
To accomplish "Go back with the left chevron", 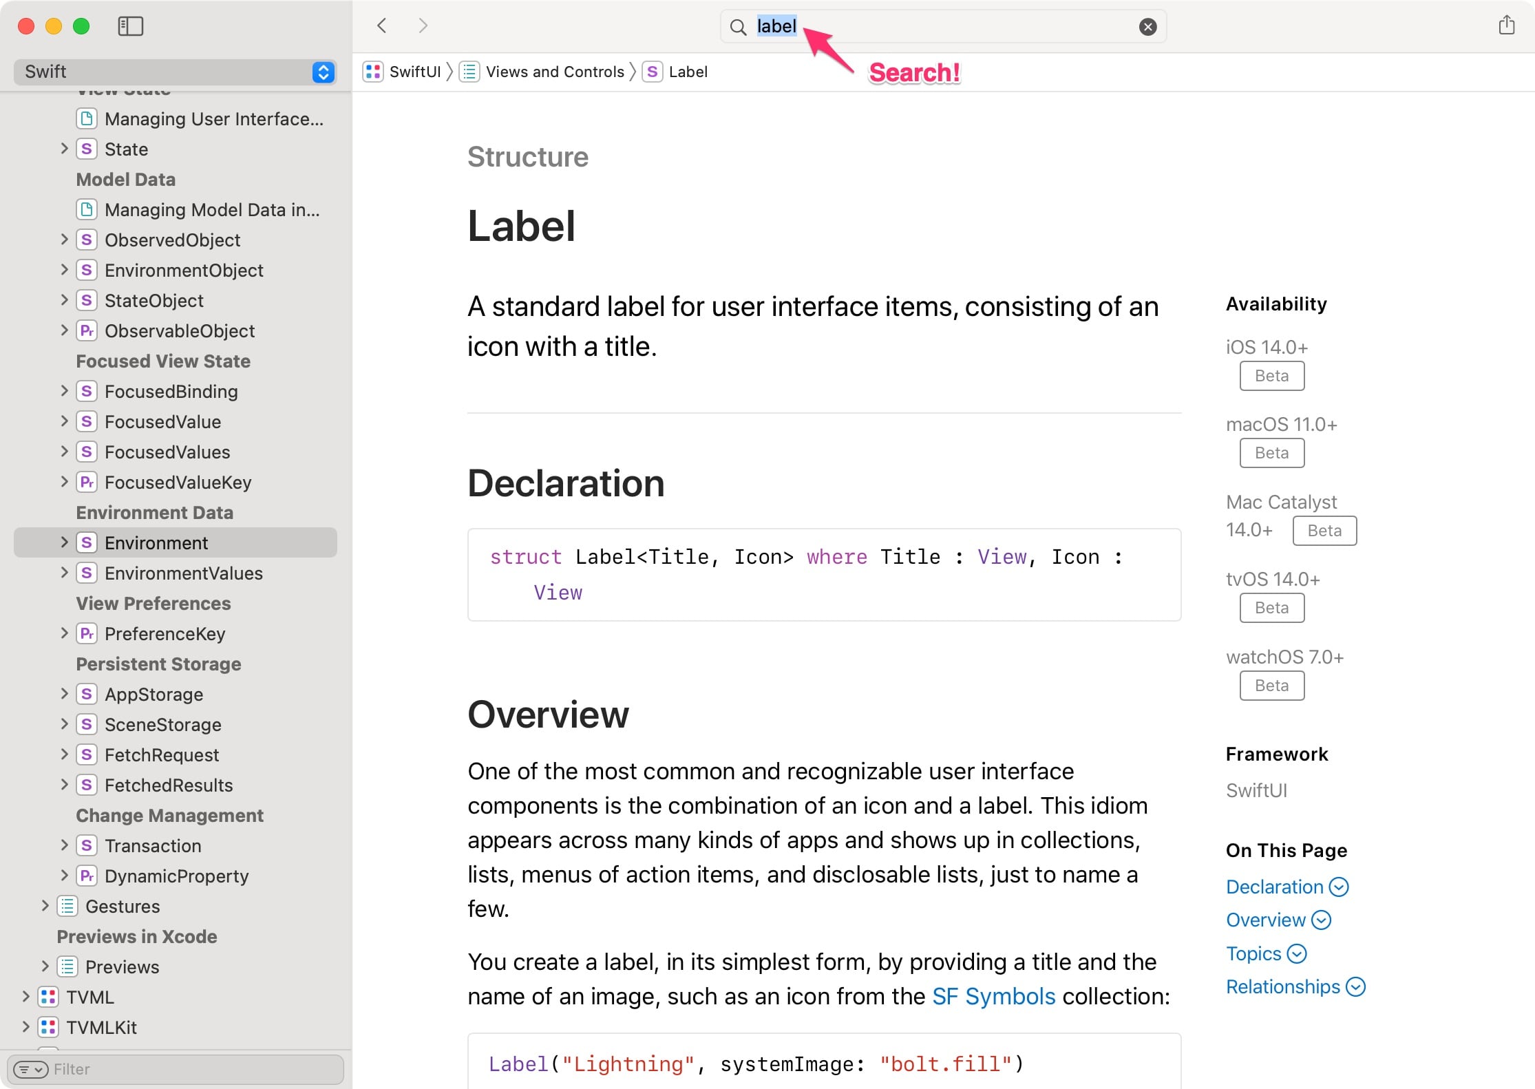I will (x=382, y=26).
